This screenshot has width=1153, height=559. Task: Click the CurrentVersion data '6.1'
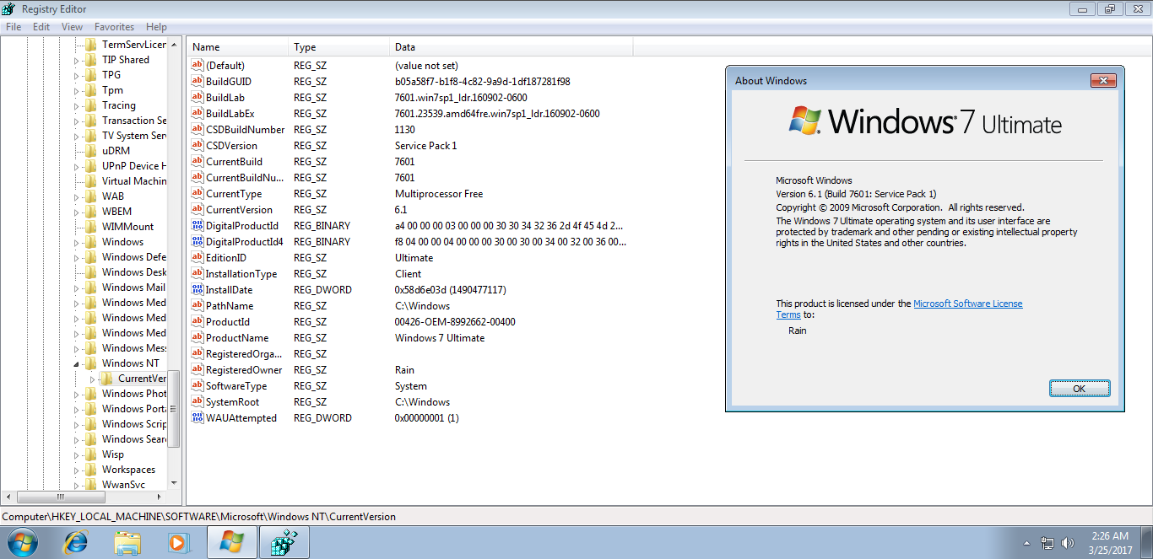(401, 210)
